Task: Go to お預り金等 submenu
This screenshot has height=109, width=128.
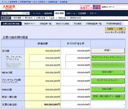Action: tap(41, 18)
